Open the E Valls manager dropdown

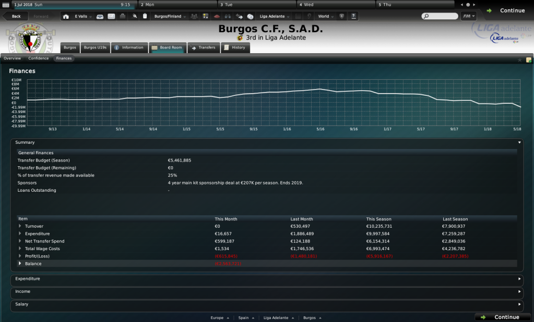point(83,16)
